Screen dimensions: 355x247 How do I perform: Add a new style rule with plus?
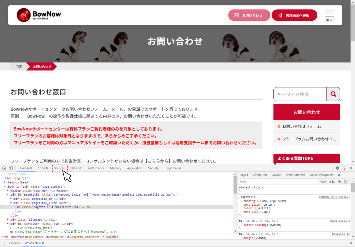tap(340, 182)
